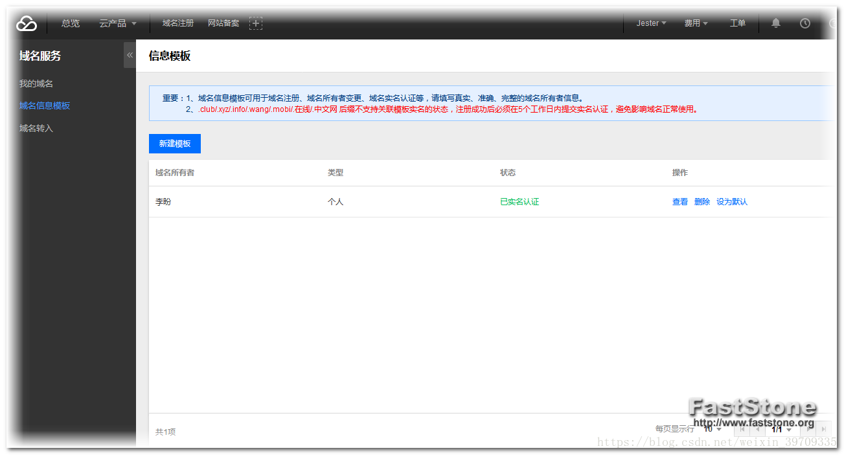Screen dimensions: 844x455
Task: Click the 状态 column header
Action: coord(508,173)
